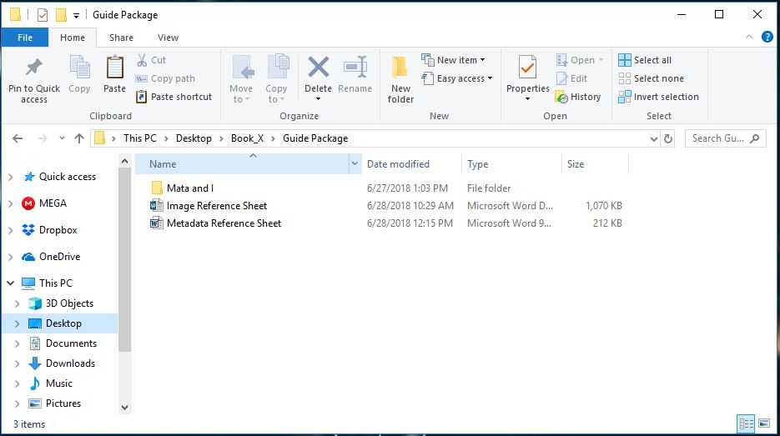Click Copy path
The width and height of the screenshot is (780, 436).
point(166,78)
